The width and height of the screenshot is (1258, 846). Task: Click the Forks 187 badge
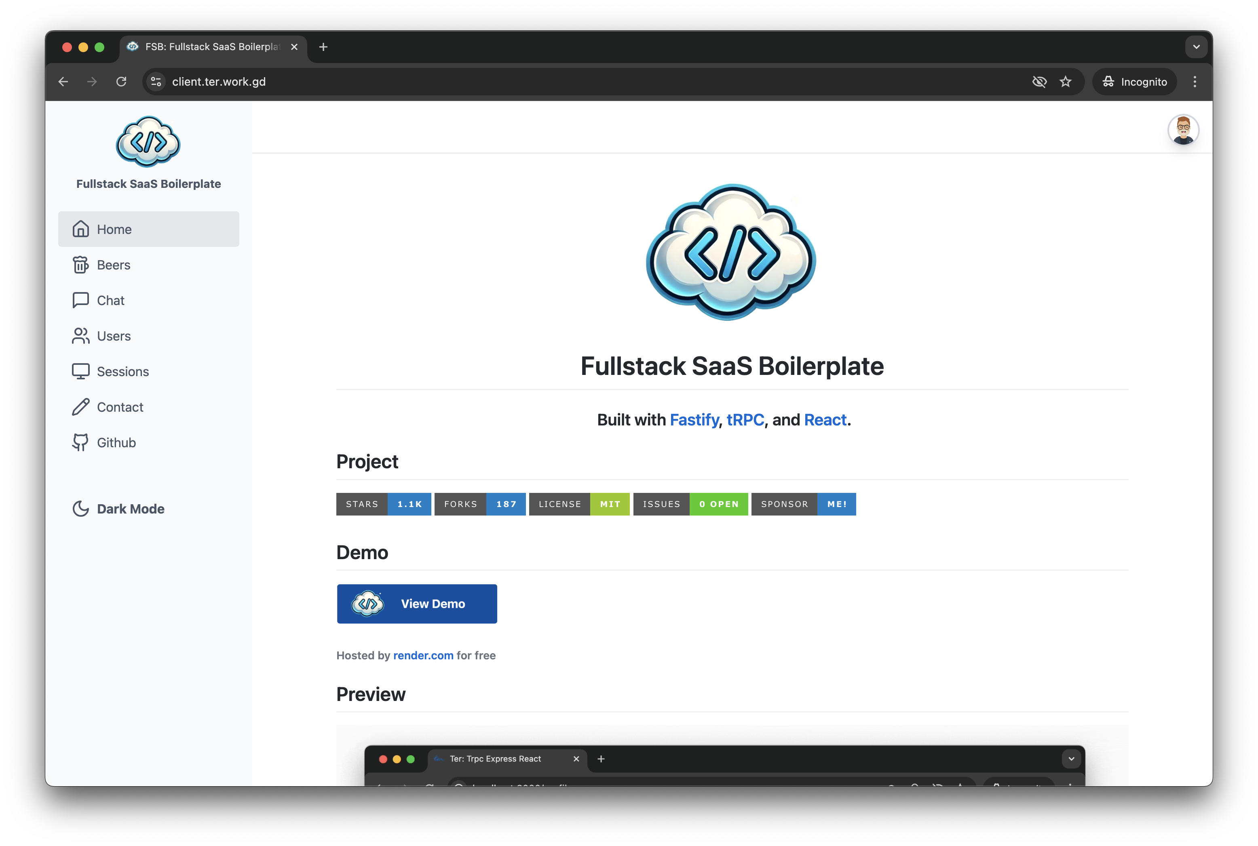click(480, 504)
